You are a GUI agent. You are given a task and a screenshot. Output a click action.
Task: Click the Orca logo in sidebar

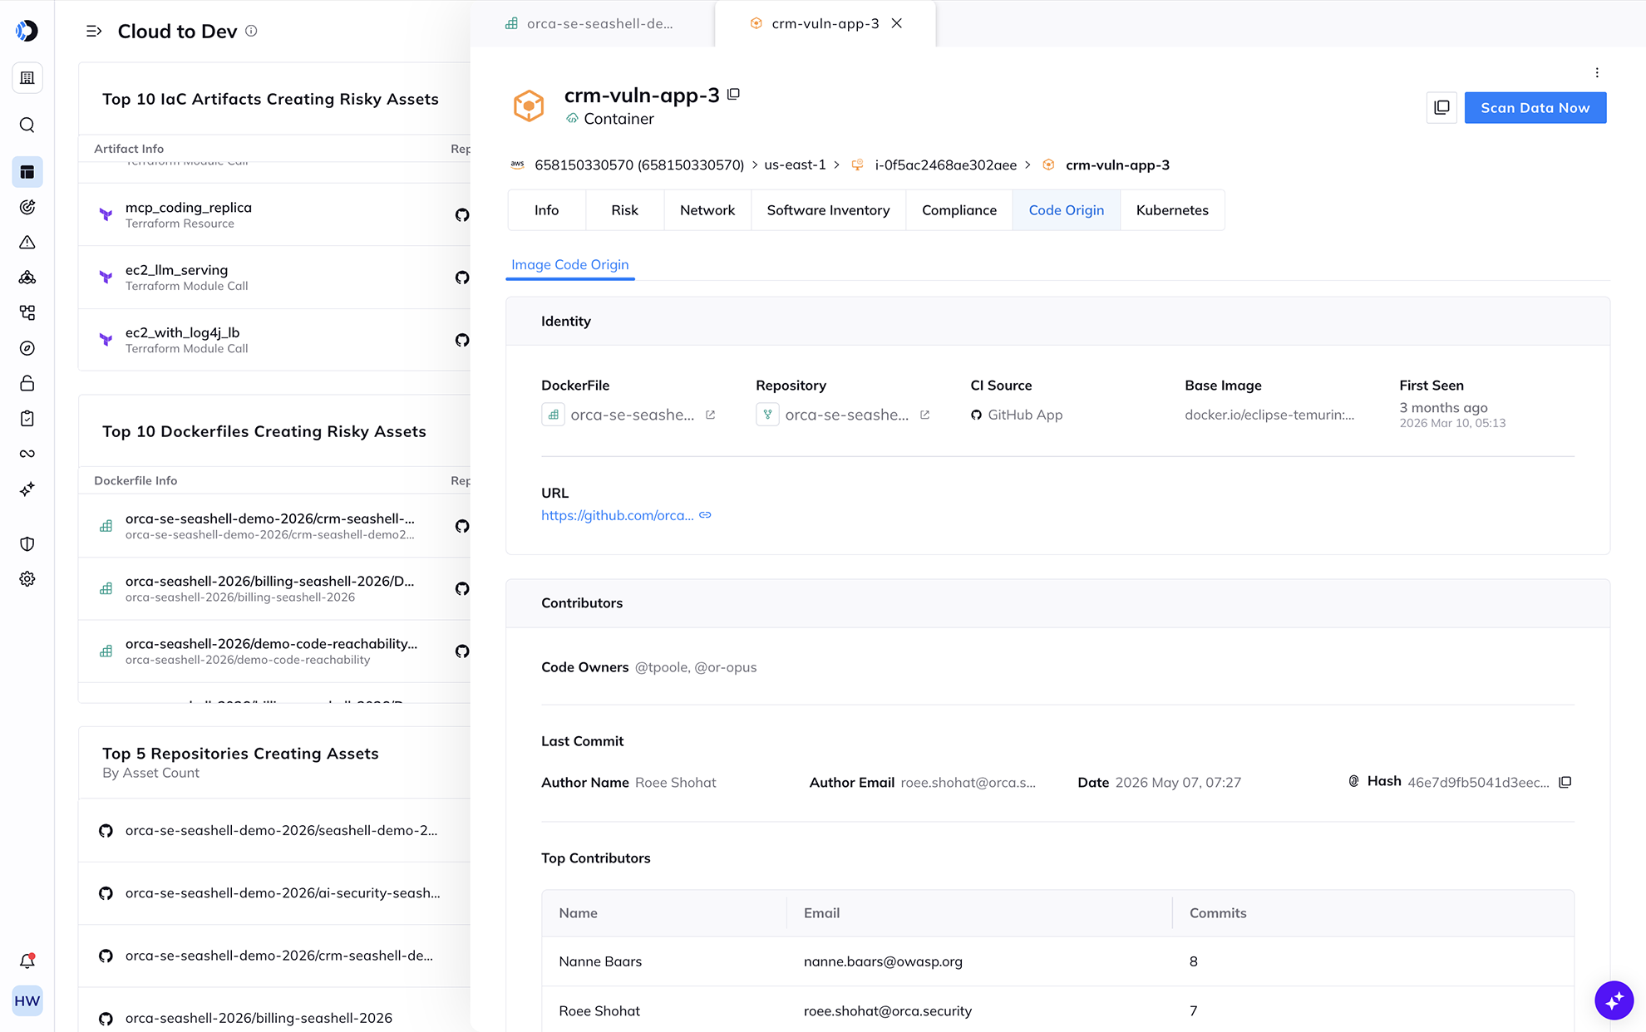pos(27,31)
